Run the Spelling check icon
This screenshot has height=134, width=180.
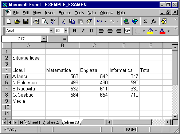tap(53, 21)
